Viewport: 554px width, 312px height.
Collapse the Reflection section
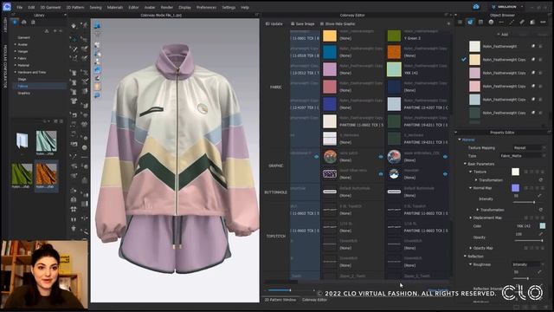coord(466,257)
